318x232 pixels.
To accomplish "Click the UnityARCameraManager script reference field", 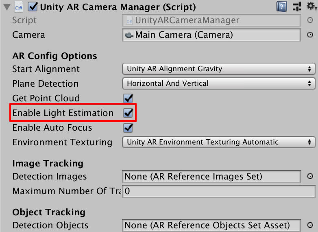I will click(x=211, y=20).
